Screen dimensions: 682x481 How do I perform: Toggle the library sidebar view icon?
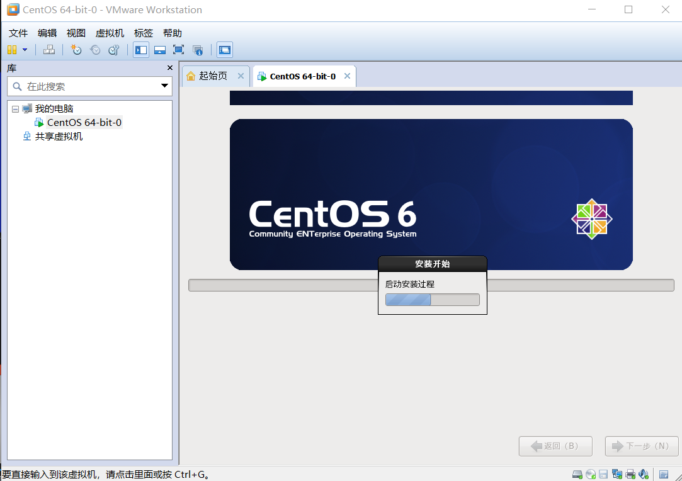tap(141, 50)
